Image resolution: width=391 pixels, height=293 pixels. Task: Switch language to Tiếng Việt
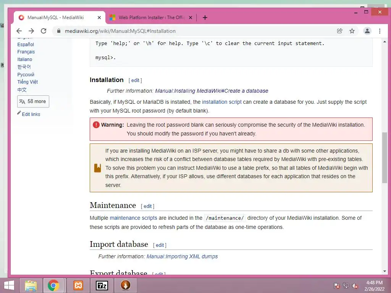tap(27, 82)
